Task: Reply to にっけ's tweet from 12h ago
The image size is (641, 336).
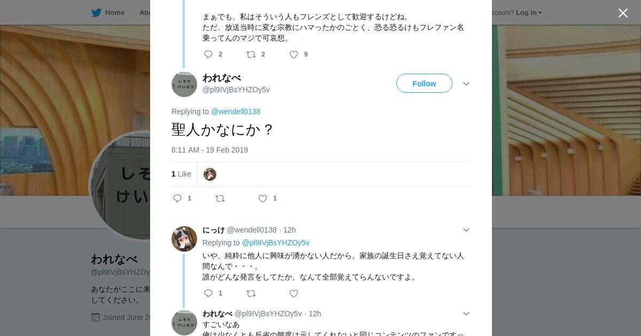Action: click(208, 293)
